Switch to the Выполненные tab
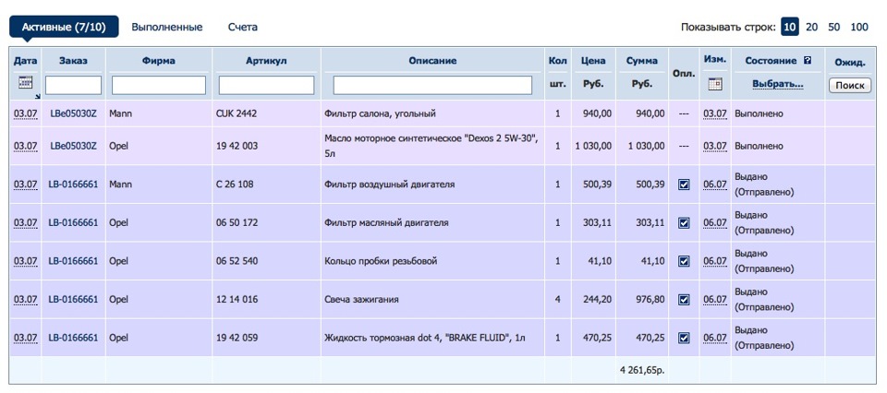 pos(167,28)
